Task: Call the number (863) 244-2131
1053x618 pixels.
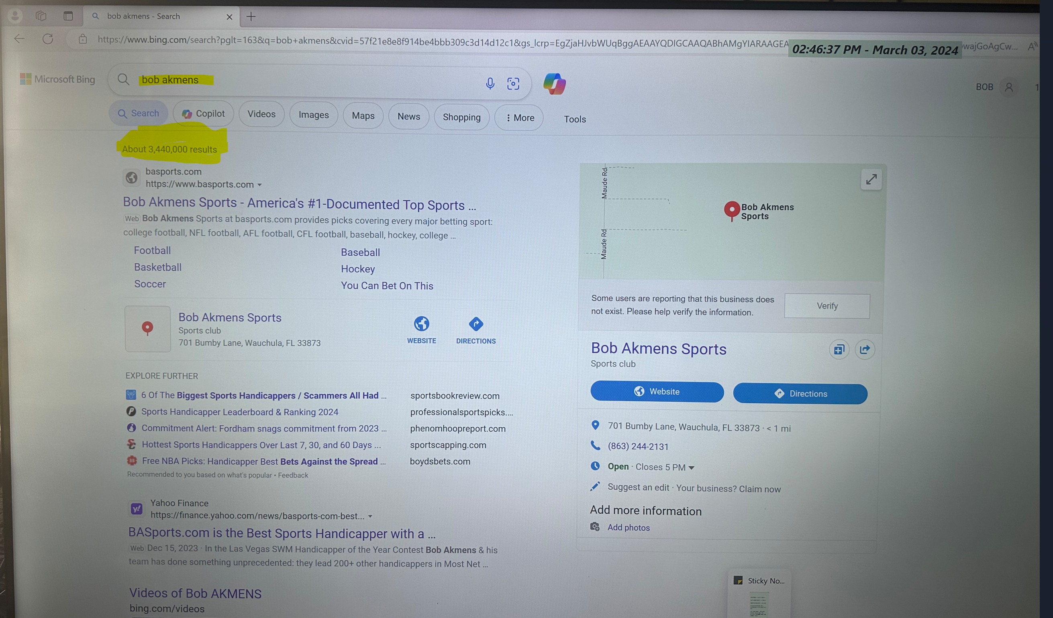Action: coord(638,446)
